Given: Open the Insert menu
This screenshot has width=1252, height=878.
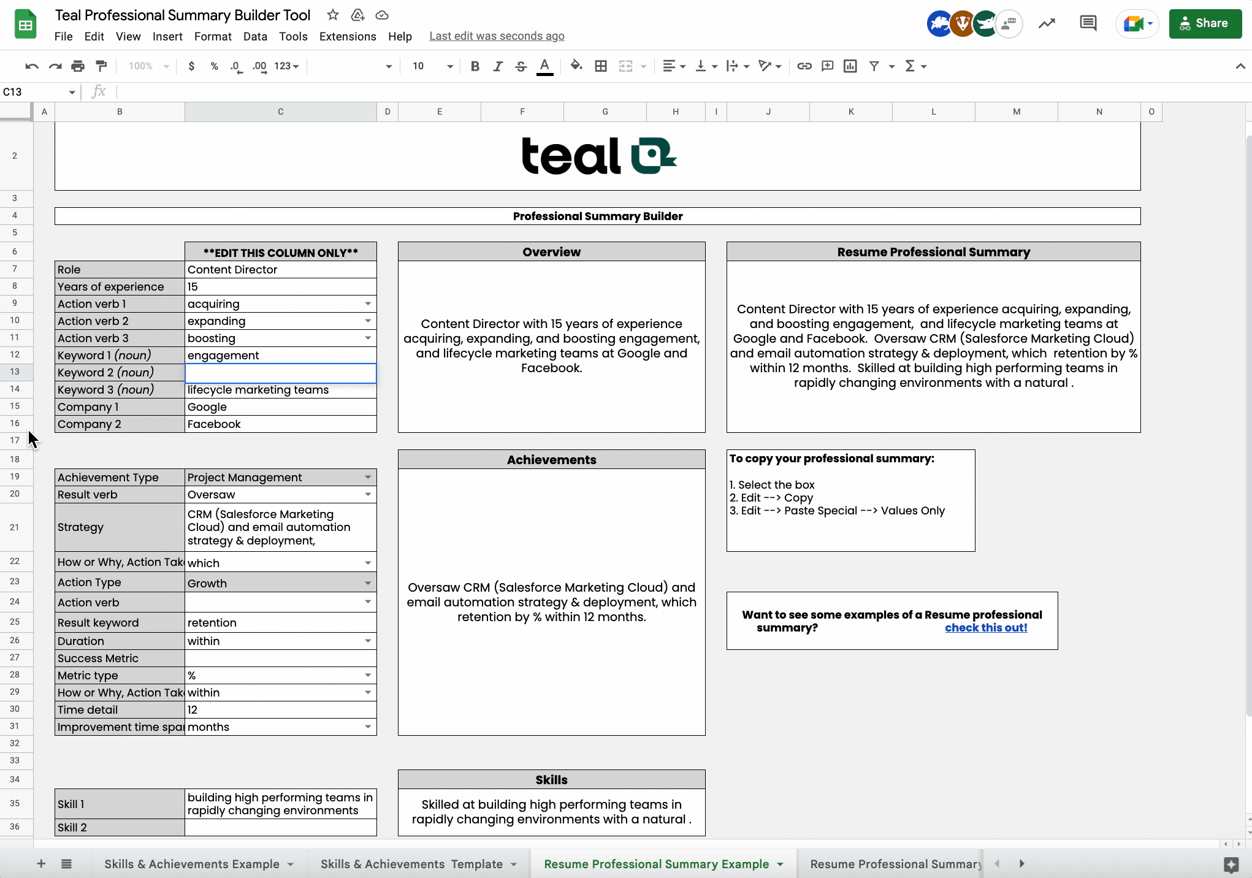Looking at the screenshot, I should tap(167, 37).
